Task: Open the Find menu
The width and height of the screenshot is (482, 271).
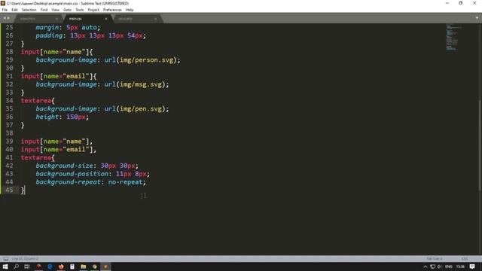Action: [x=44, y=10]
